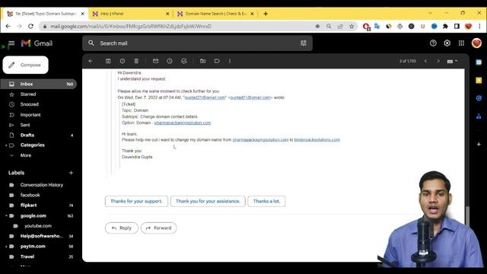Show the newer conversation arrow
Image resolution: width=487 pixels, height=274 pixels.
(426, 61)
